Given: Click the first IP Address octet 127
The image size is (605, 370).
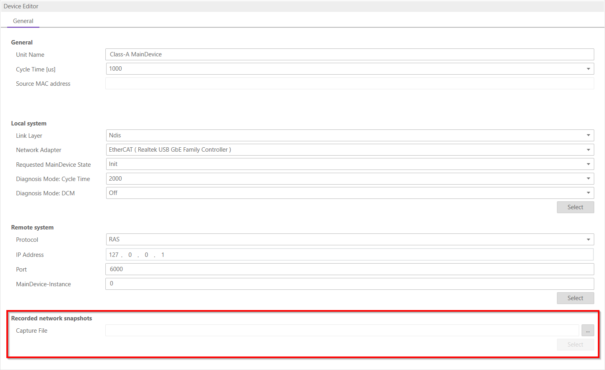Looking at the screenshot, I should tap(114, 255).
